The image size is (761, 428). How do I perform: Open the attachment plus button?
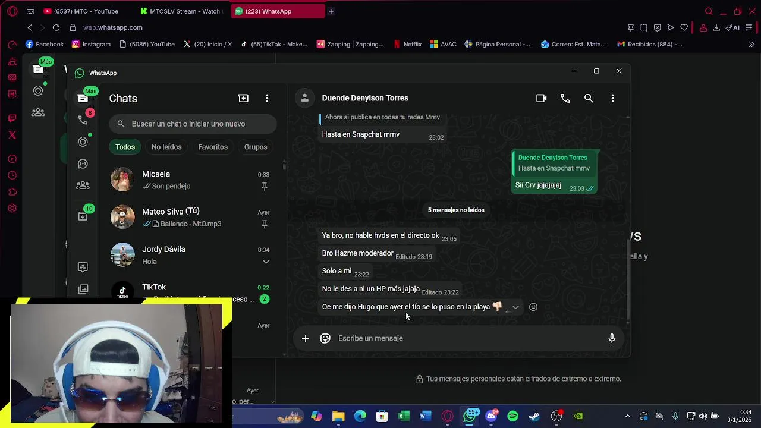305,338
